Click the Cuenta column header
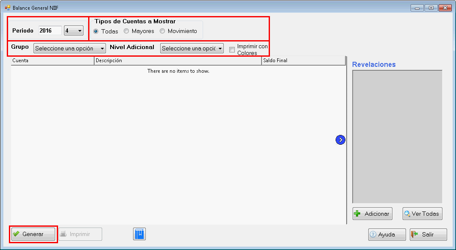This screenshot has height=250, width=456. point(52,60)
